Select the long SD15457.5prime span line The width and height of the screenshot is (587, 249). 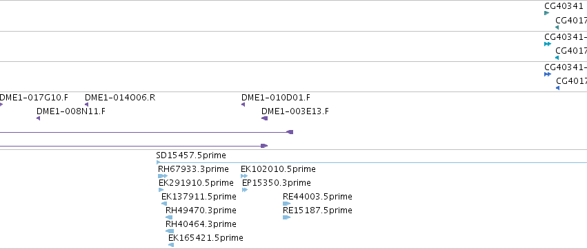click(372, 163)
